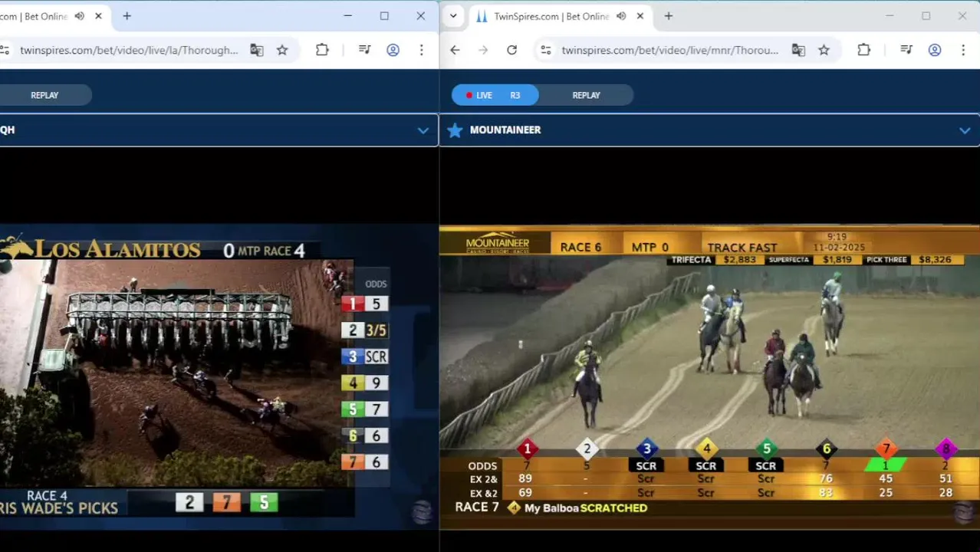Mute the Mountaineer tab audio icon
This screenshot has width=980, height=552.
click(621, 16)
